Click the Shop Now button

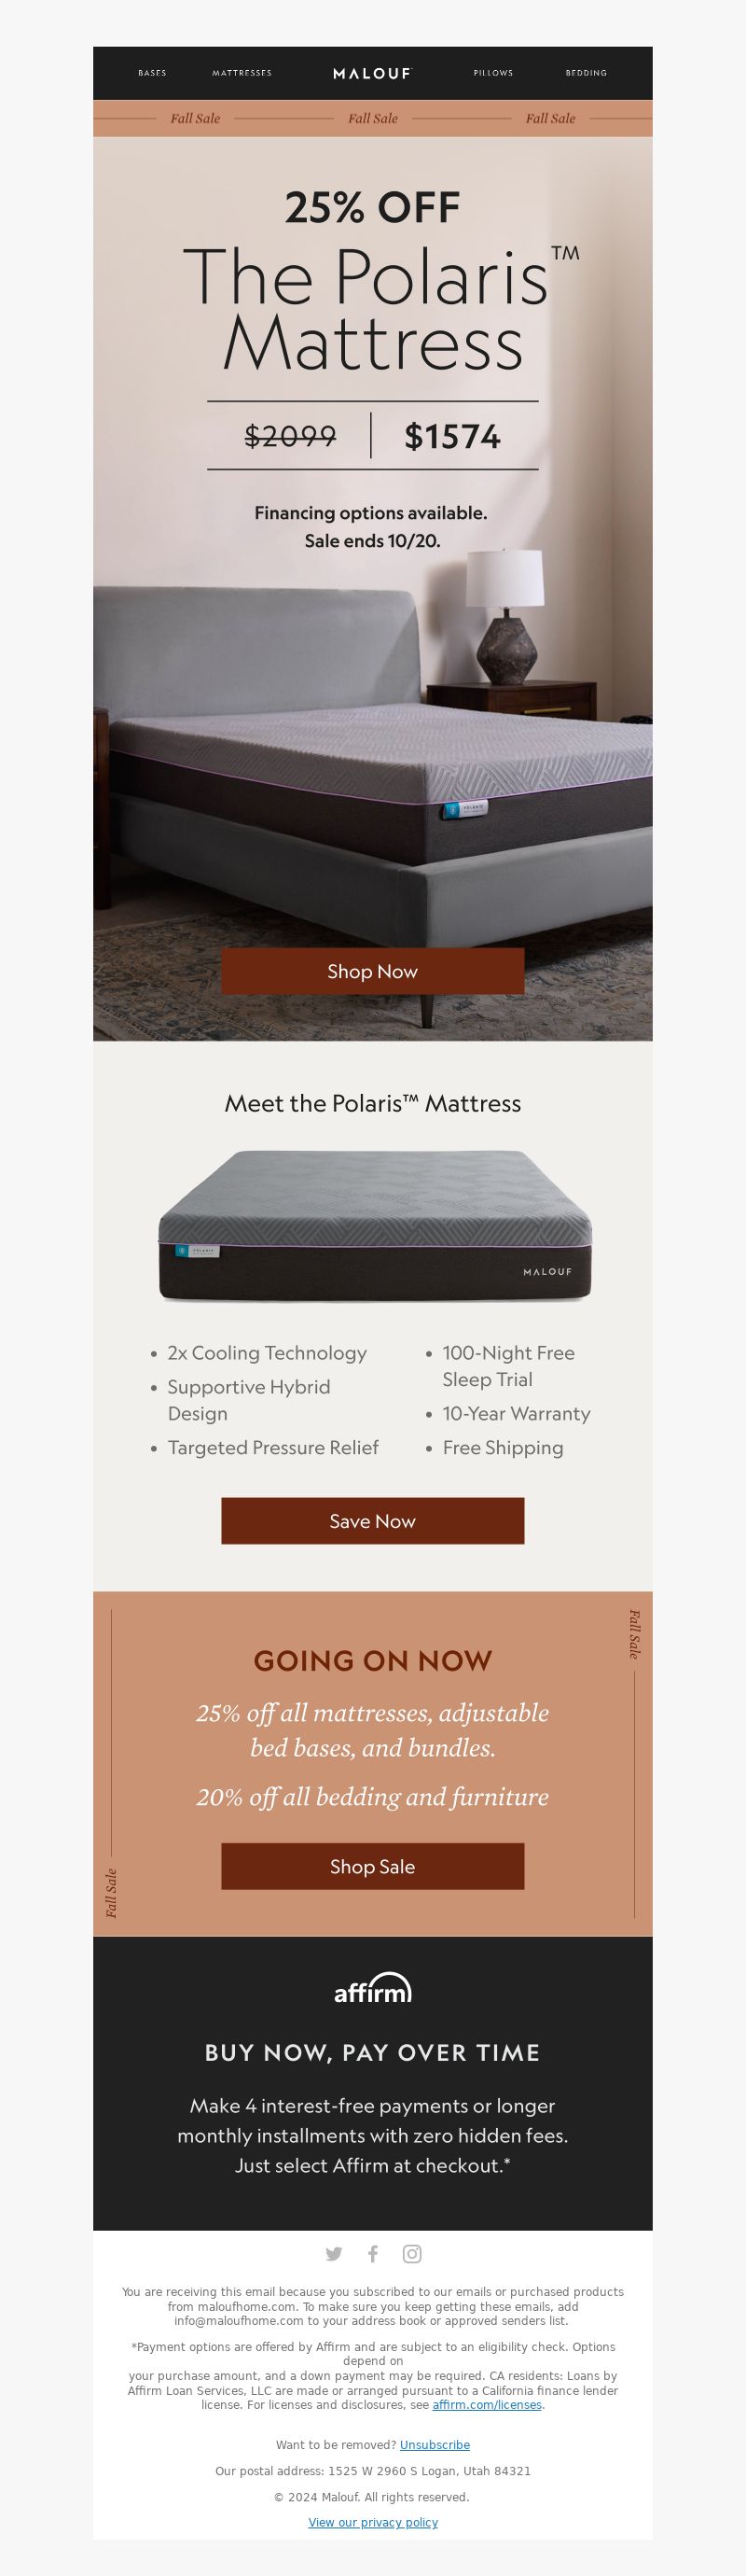tap(372, 971)
